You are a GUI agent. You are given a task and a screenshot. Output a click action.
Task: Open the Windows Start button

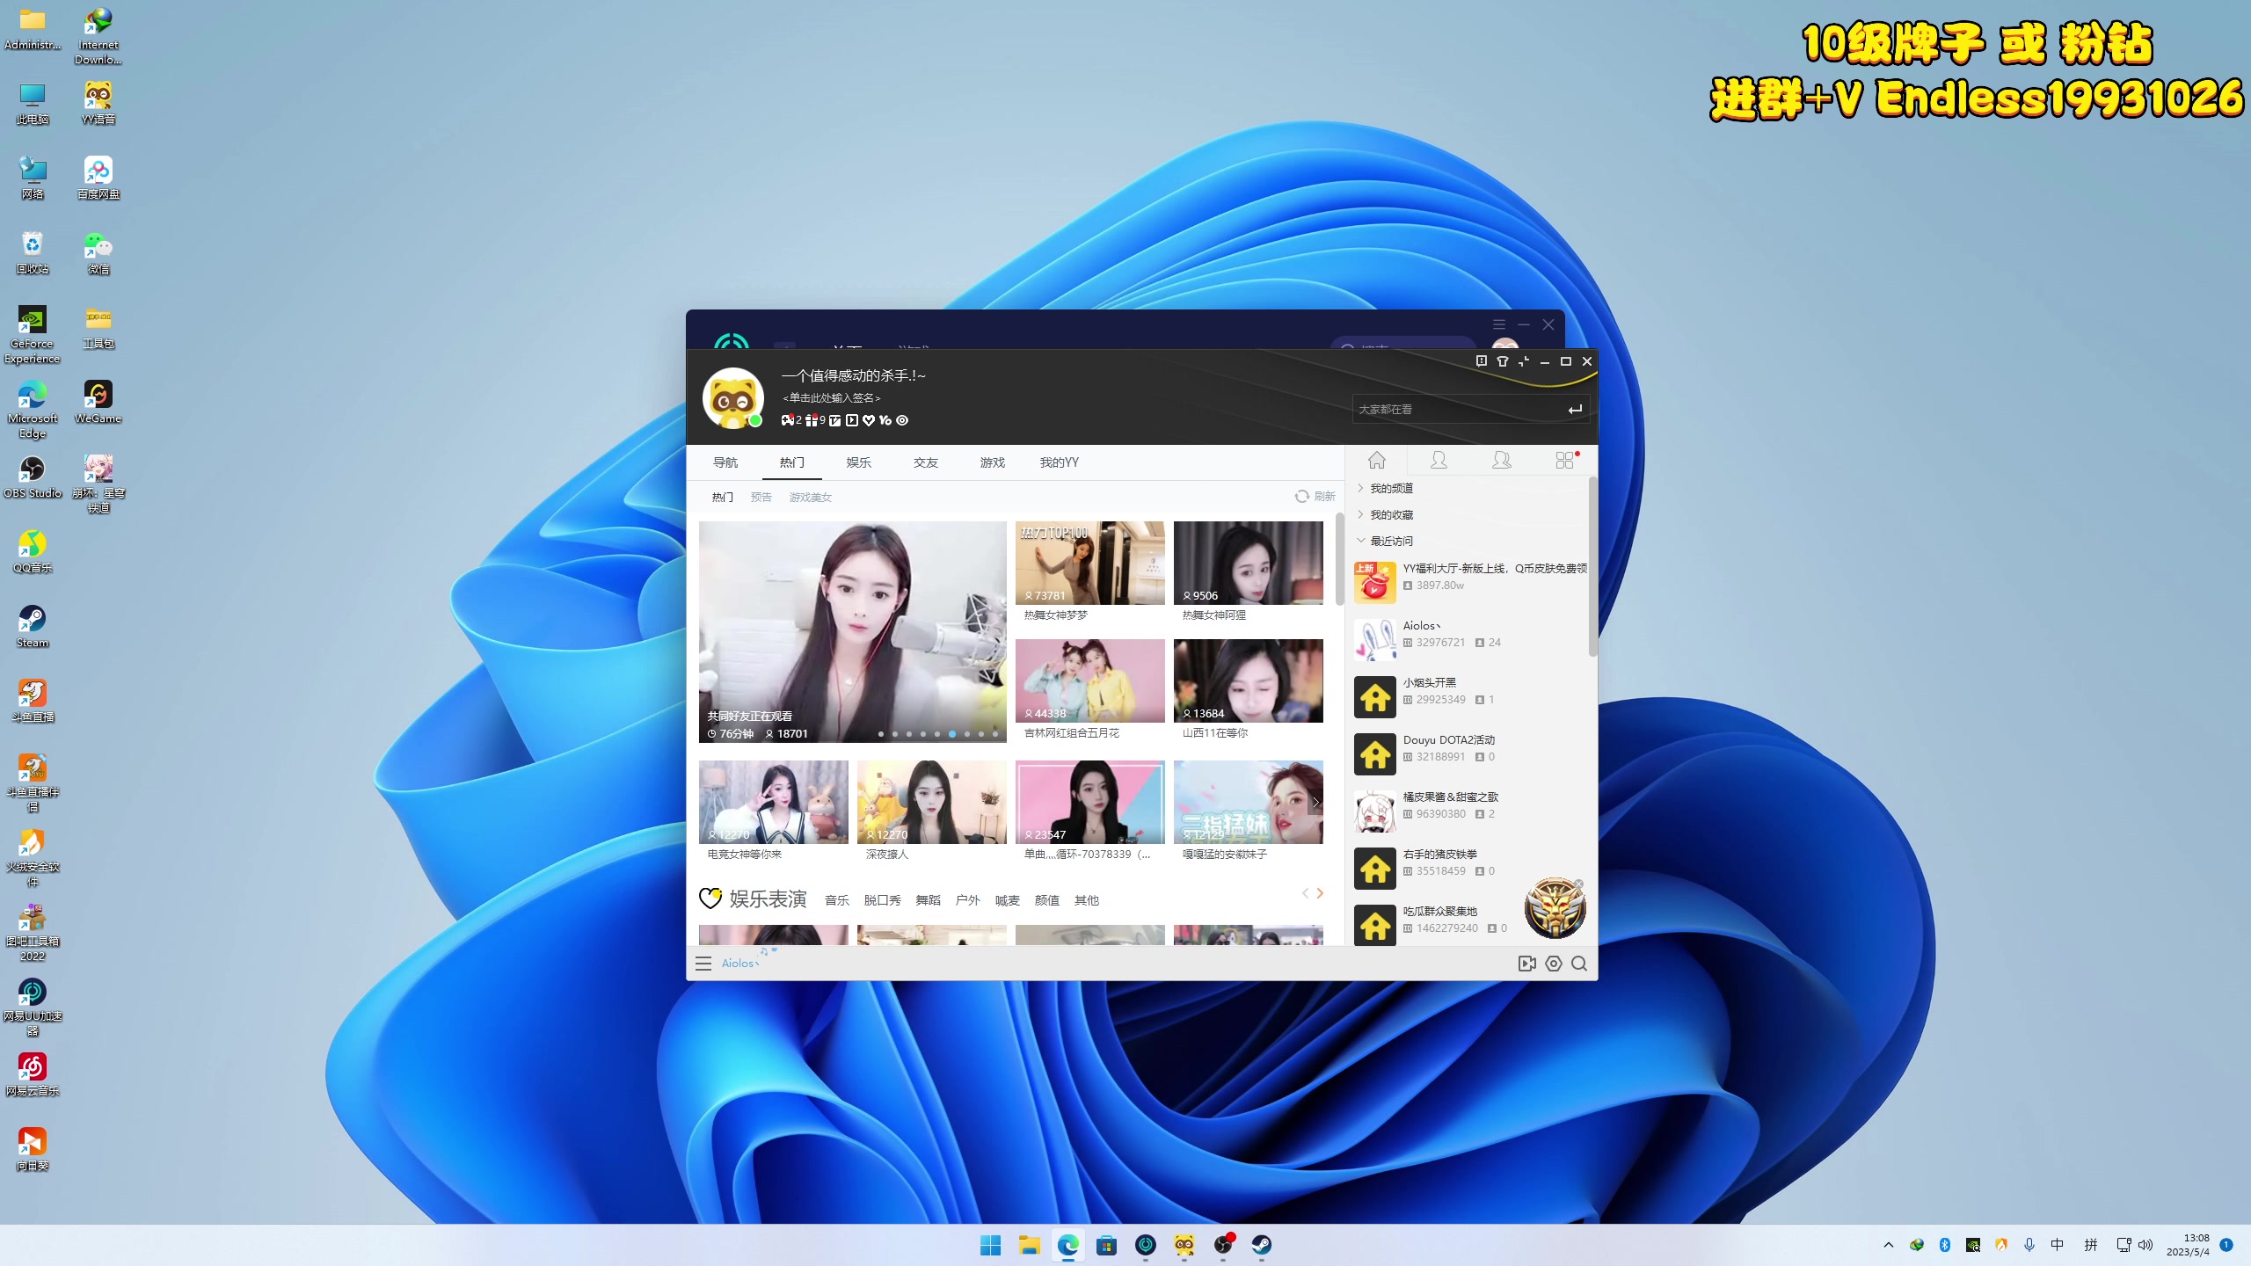click(x=990, y=1245)
